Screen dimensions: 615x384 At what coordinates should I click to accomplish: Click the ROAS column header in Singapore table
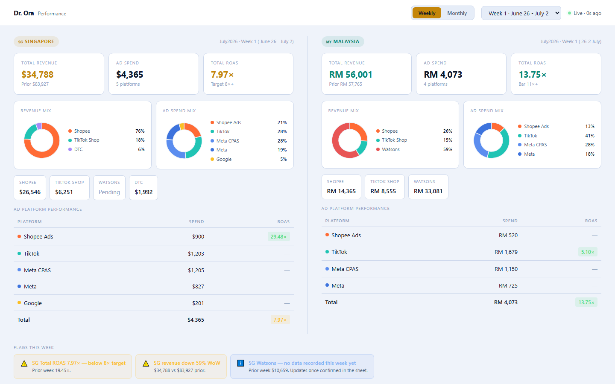(283, 222)
